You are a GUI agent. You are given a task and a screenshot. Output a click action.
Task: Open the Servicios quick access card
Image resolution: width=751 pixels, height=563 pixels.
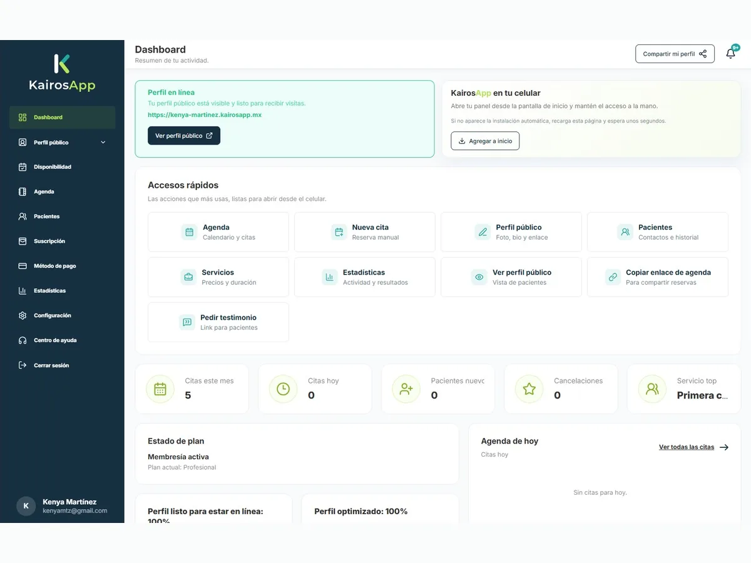pyautogui.click(x=218, y=277)
